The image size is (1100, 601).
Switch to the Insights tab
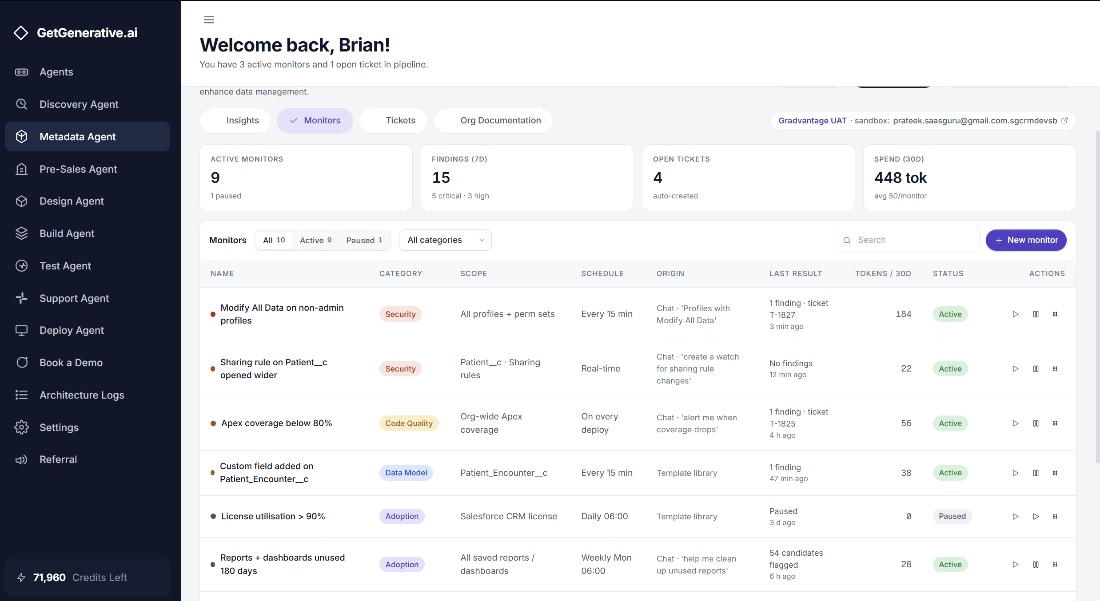coord(236,121)
